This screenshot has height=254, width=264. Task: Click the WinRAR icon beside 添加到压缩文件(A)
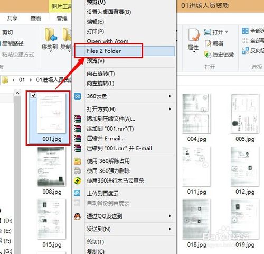coord(78,119)
